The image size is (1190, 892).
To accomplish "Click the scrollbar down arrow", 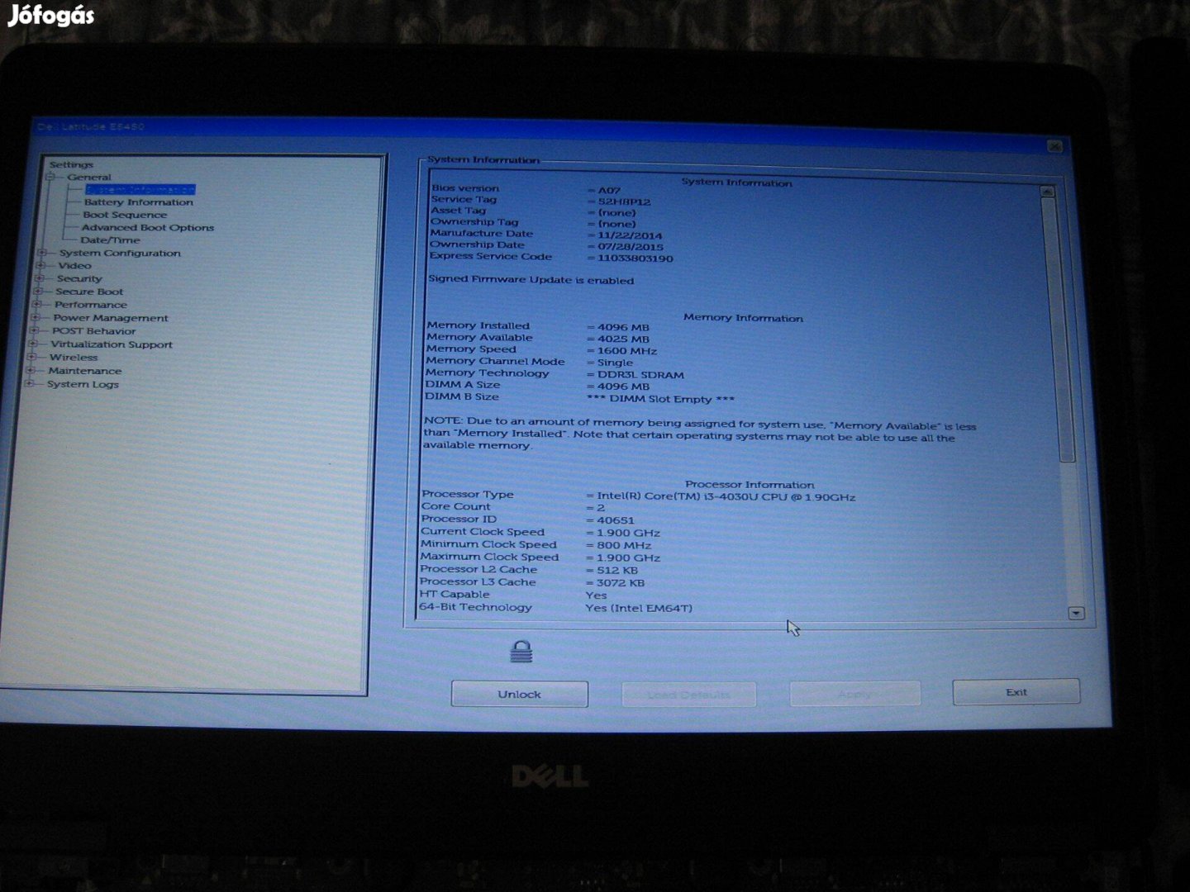I will click(1075, 613).
